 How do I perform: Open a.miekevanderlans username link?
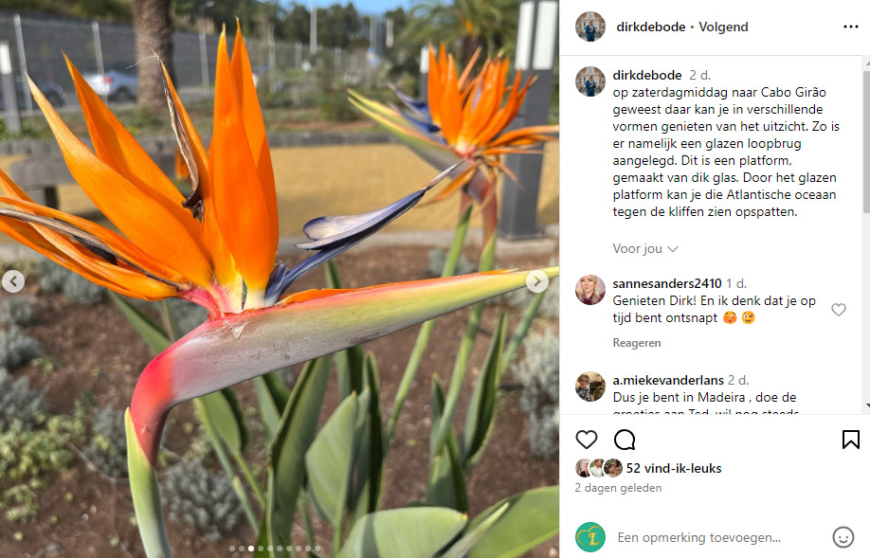click(x=668, y=380)
